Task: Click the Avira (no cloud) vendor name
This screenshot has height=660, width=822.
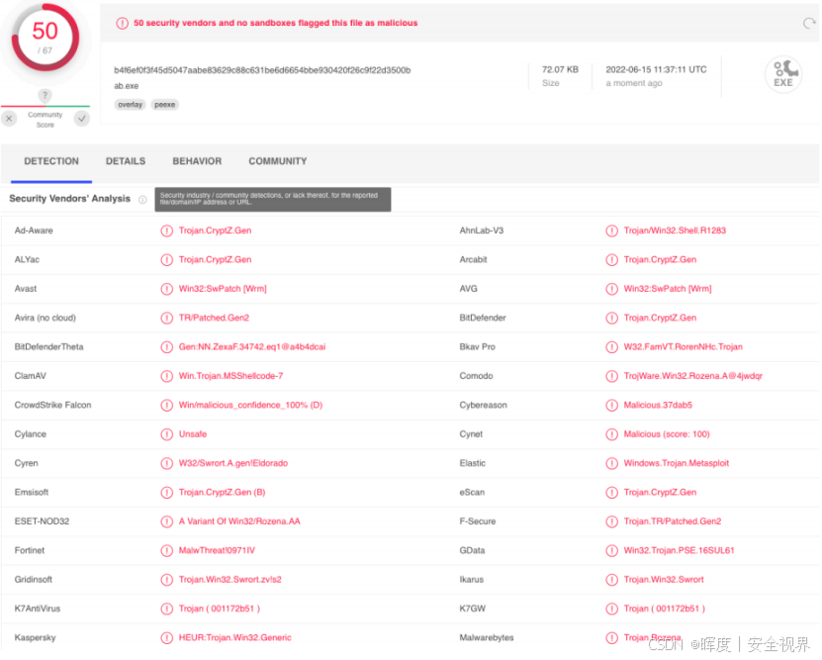Action: click(46, 319)
